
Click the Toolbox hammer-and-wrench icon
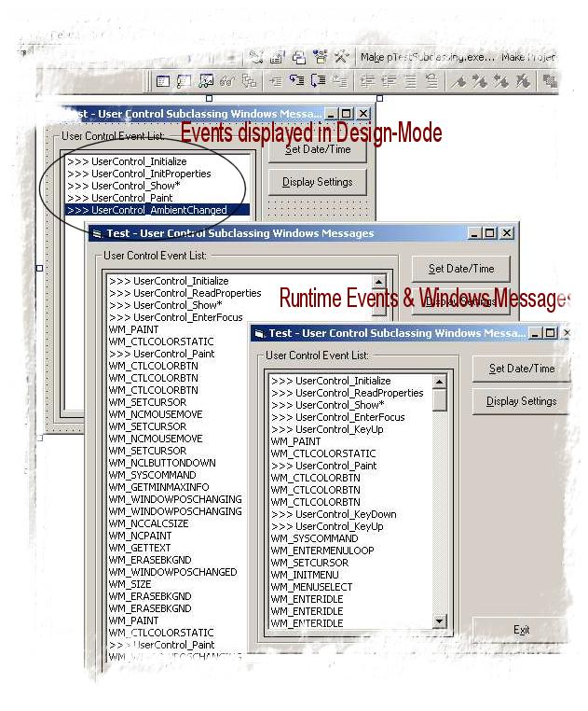[341, 58]
